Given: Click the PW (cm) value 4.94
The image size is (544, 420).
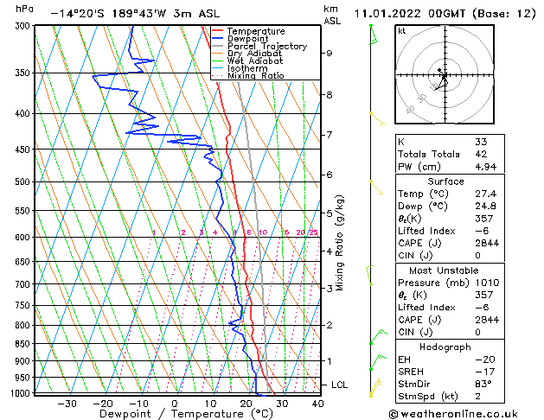Looking at the screenshot, I should pos(486,167).
